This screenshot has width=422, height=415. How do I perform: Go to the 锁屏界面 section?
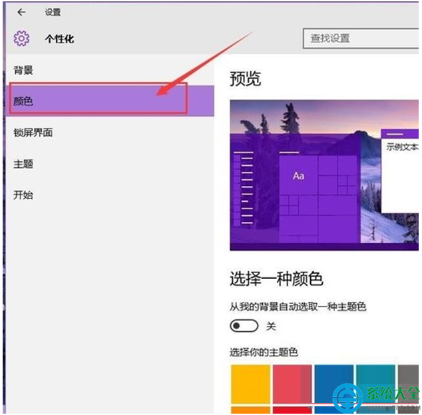click(33, 133)
